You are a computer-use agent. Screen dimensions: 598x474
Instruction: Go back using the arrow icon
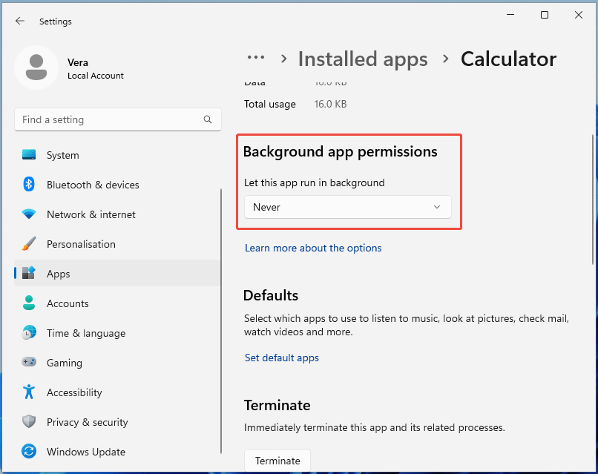pyautogui.click(x=20, y=21)
